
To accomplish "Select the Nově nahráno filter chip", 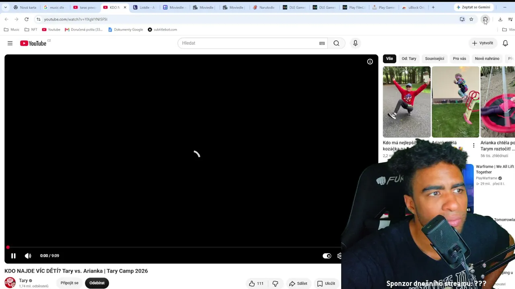I will [x=487, y=59].
